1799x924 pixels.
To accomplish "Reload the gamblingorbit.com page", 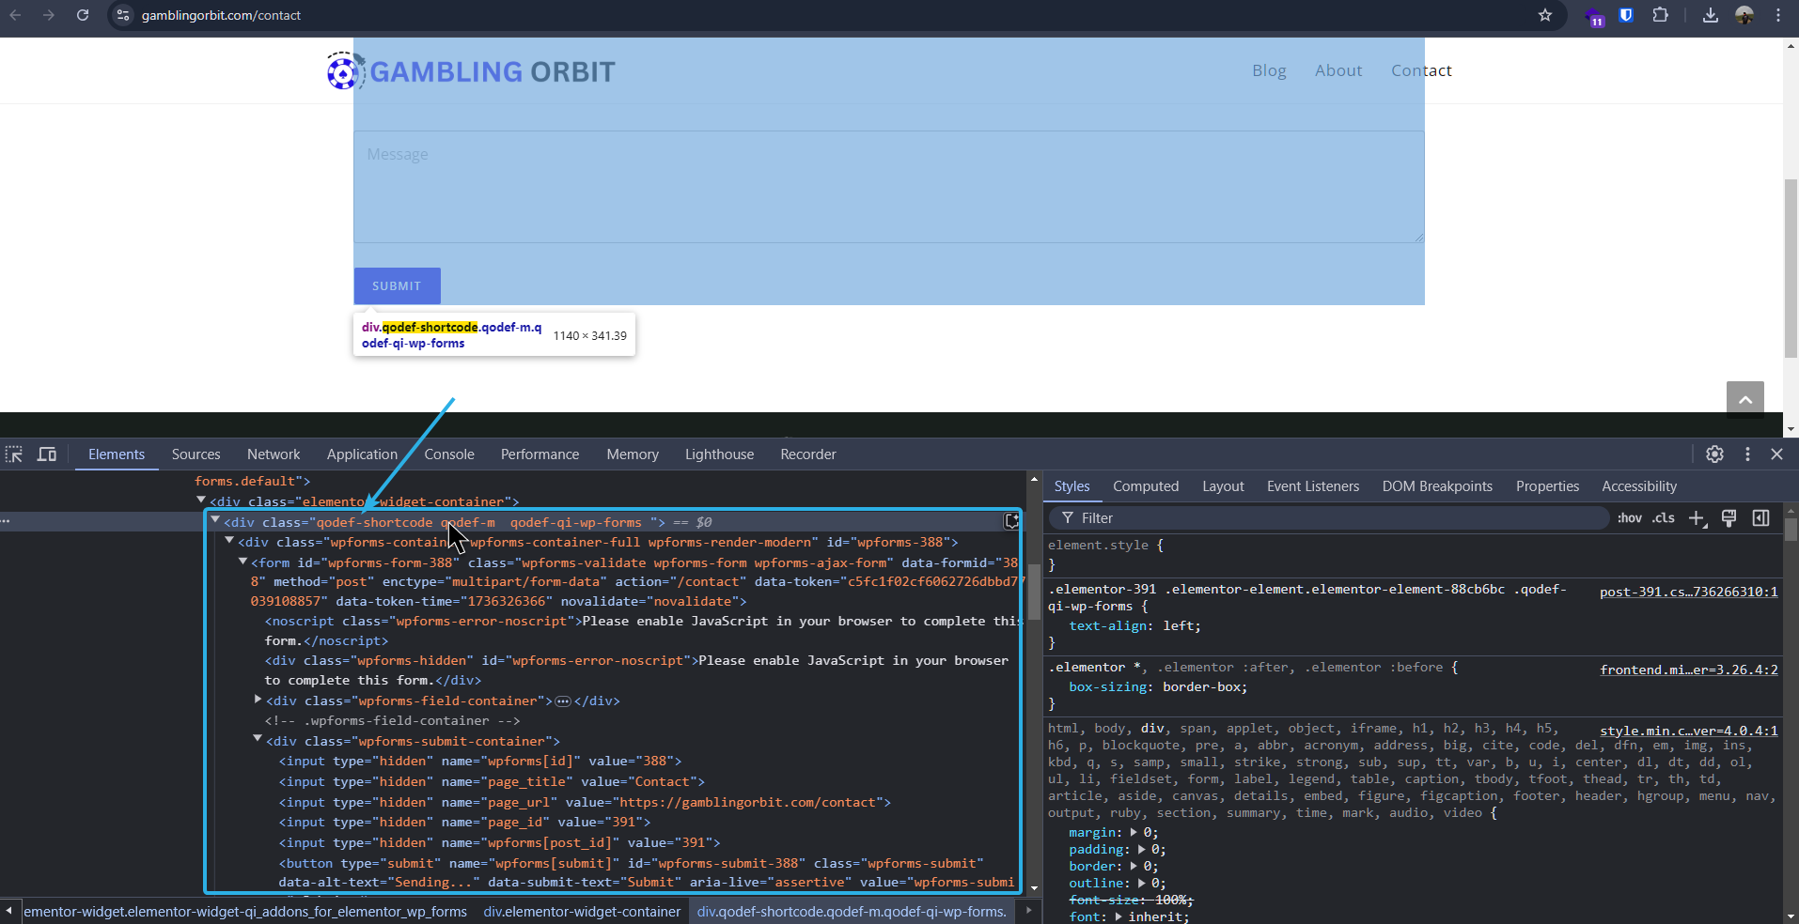I will tap(83, 15).
